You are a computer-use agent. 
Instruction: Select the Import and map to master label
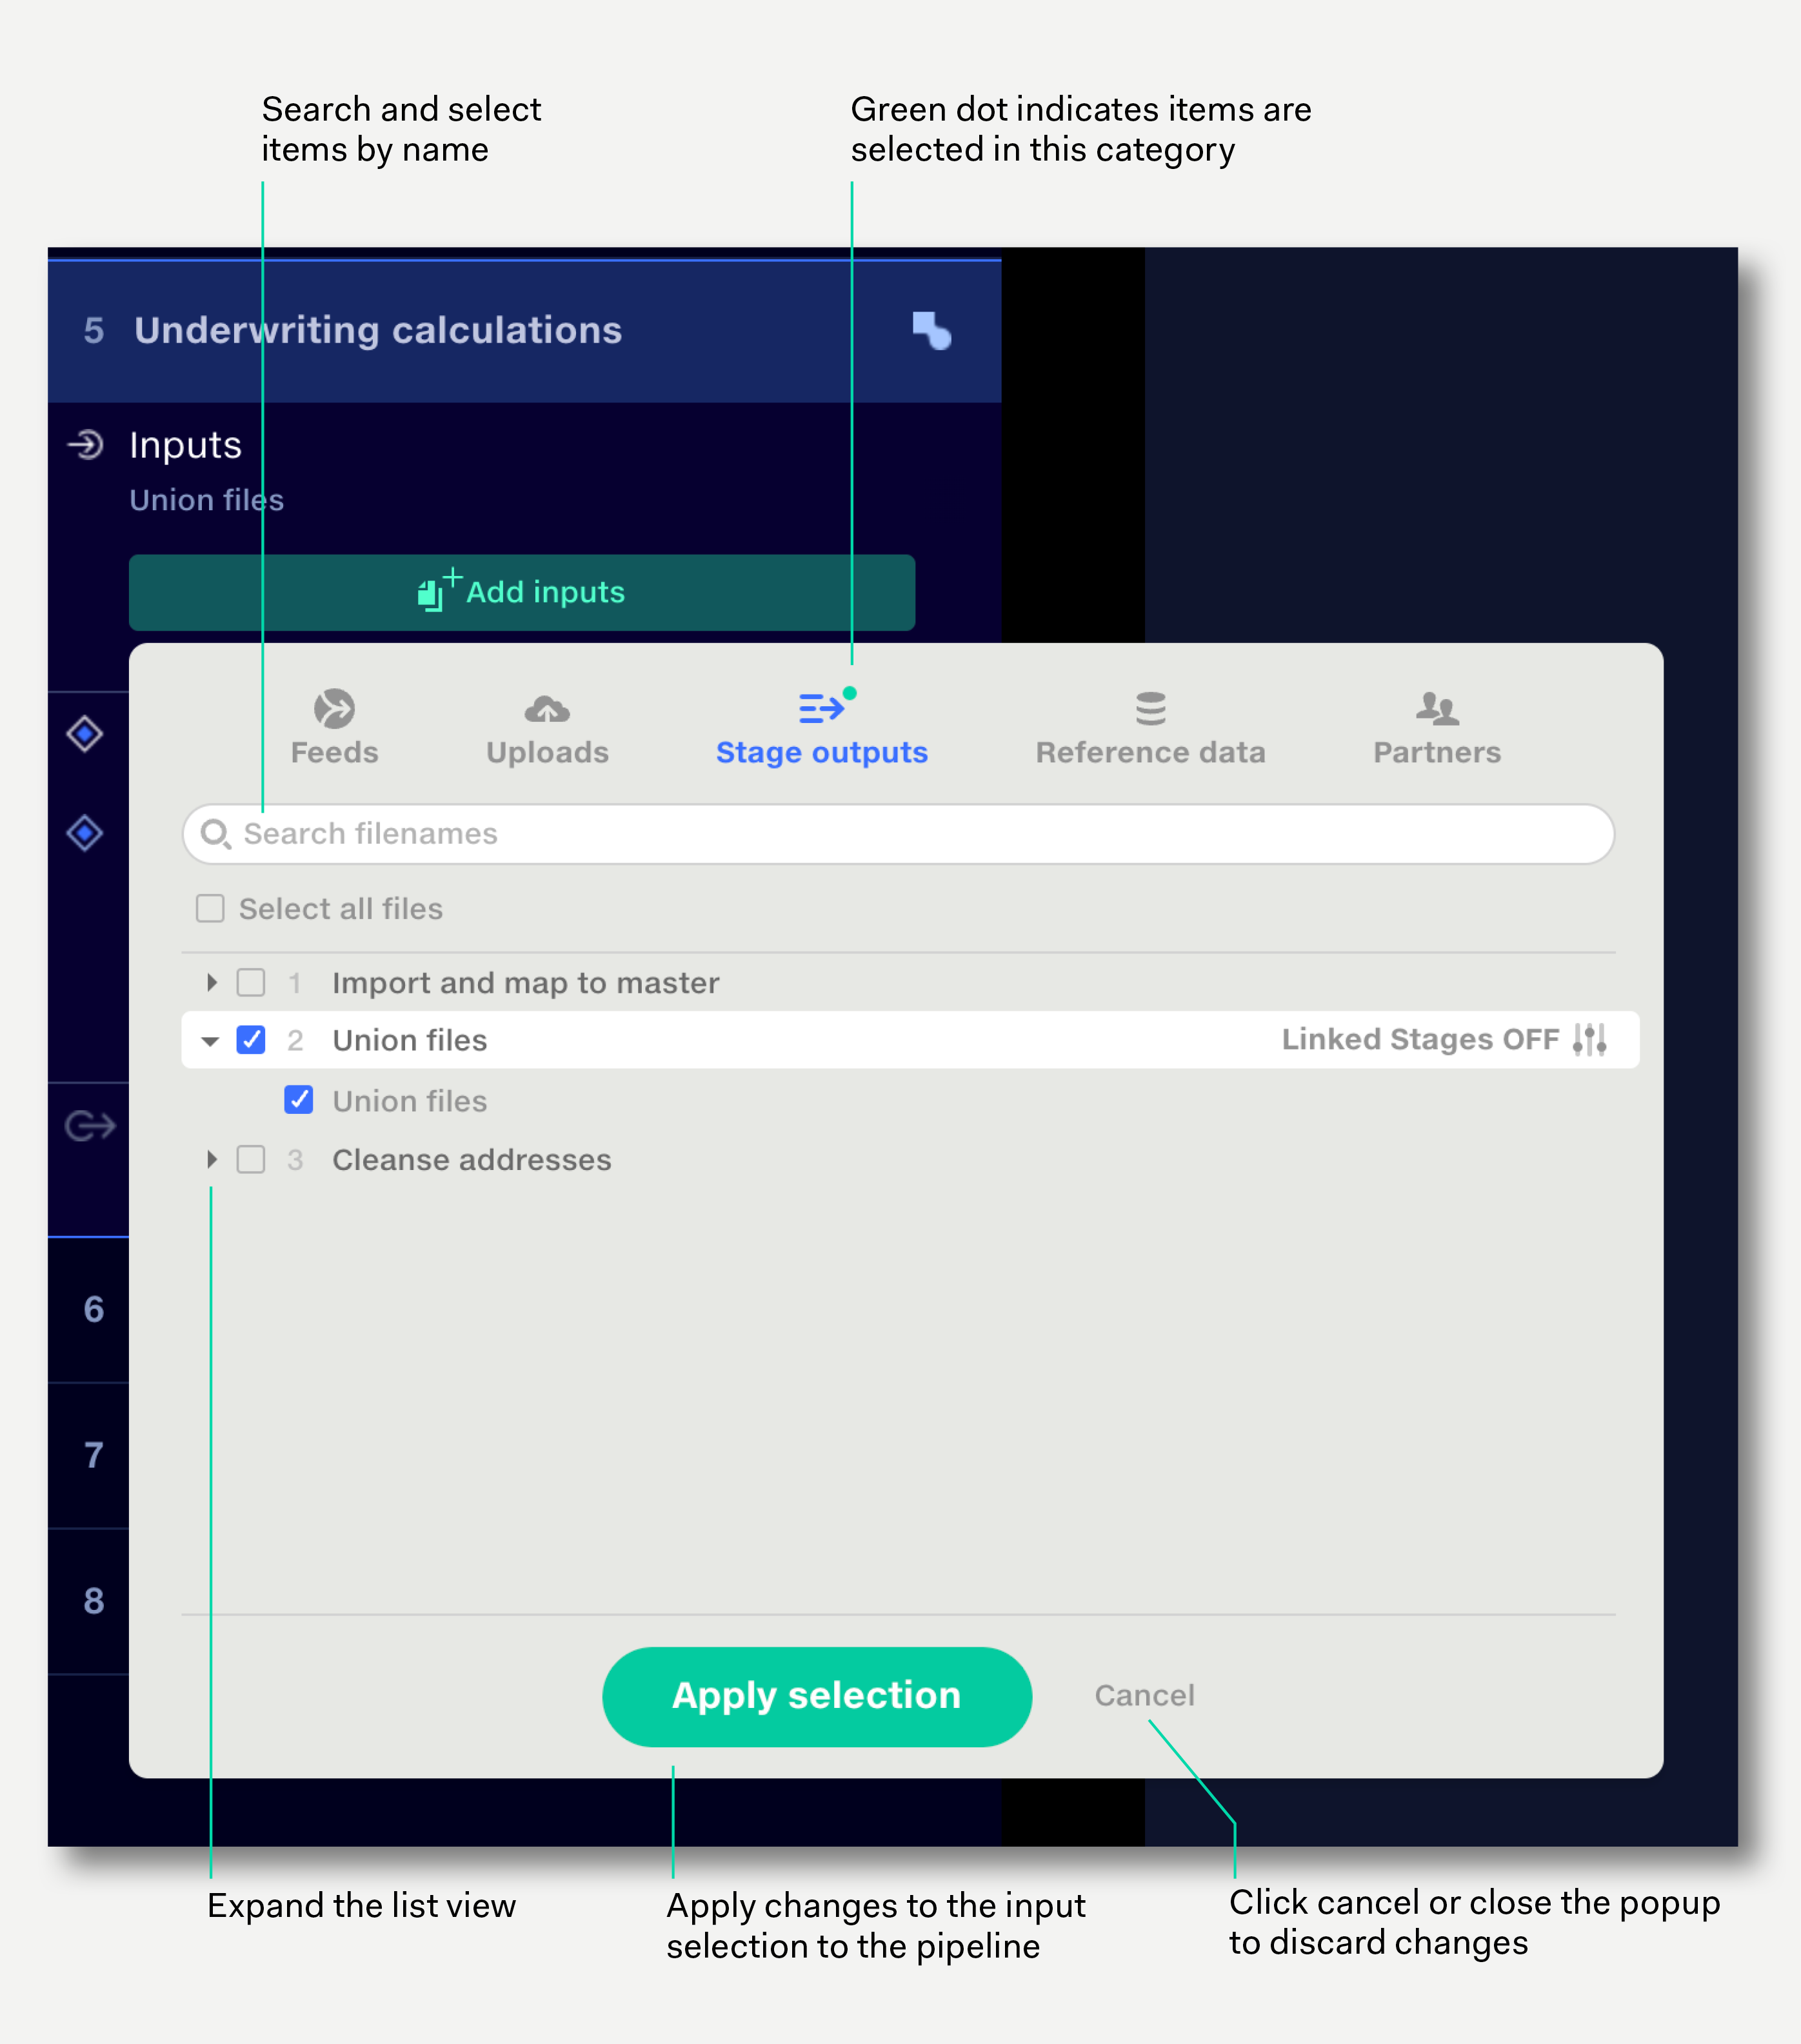[x=525, y=983]
